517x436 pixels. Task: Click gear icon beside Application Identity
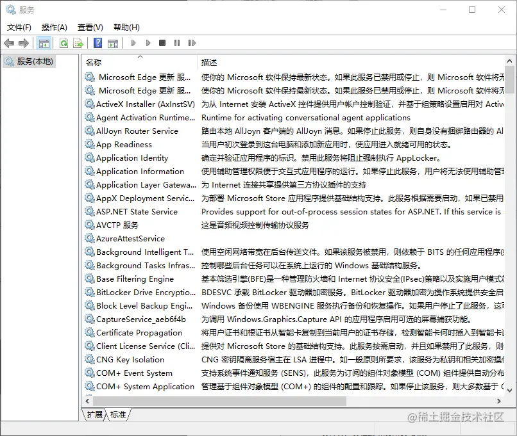tap(90, 157)
